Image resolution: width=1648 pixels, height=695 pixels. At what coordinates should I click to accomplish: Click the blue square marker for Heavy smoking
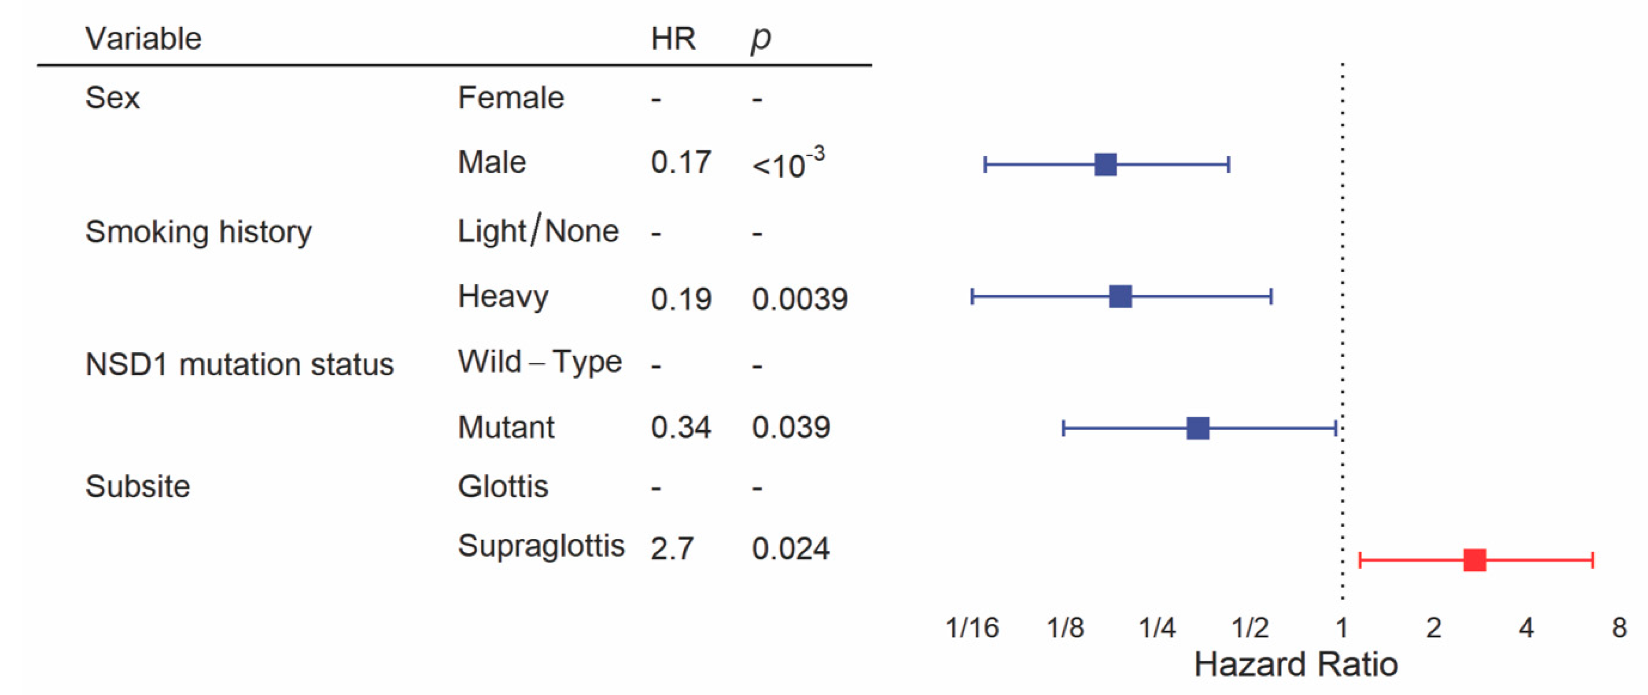click(1120, 296)
